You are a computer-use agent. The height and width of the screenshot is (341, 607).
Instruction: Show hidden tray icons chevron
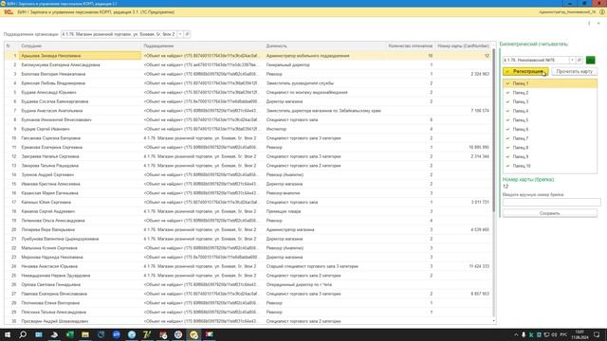click(x=516, y=334)
